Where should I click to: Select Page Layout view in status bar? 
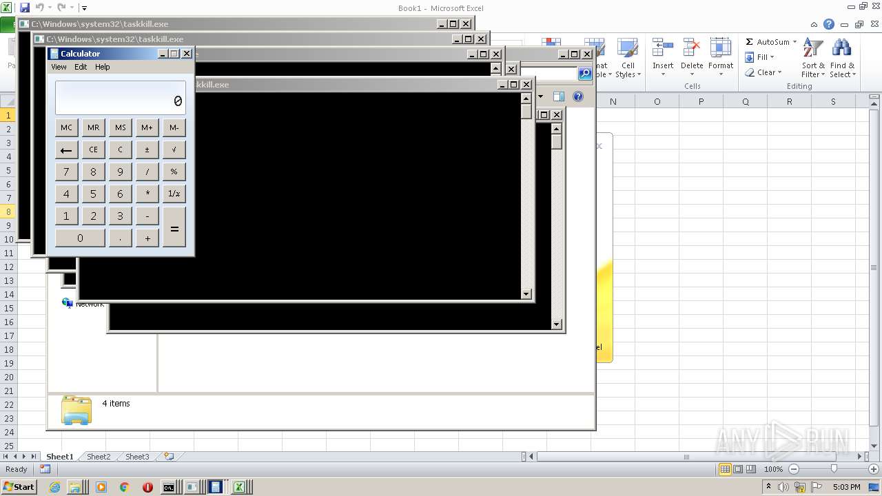[738, 469]
